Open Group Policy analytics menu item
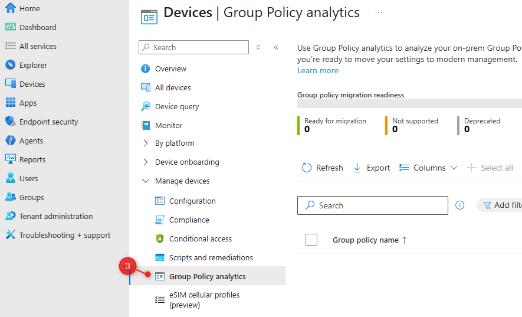The width and height of the screenshot is (522, 317). pos(208,276)
